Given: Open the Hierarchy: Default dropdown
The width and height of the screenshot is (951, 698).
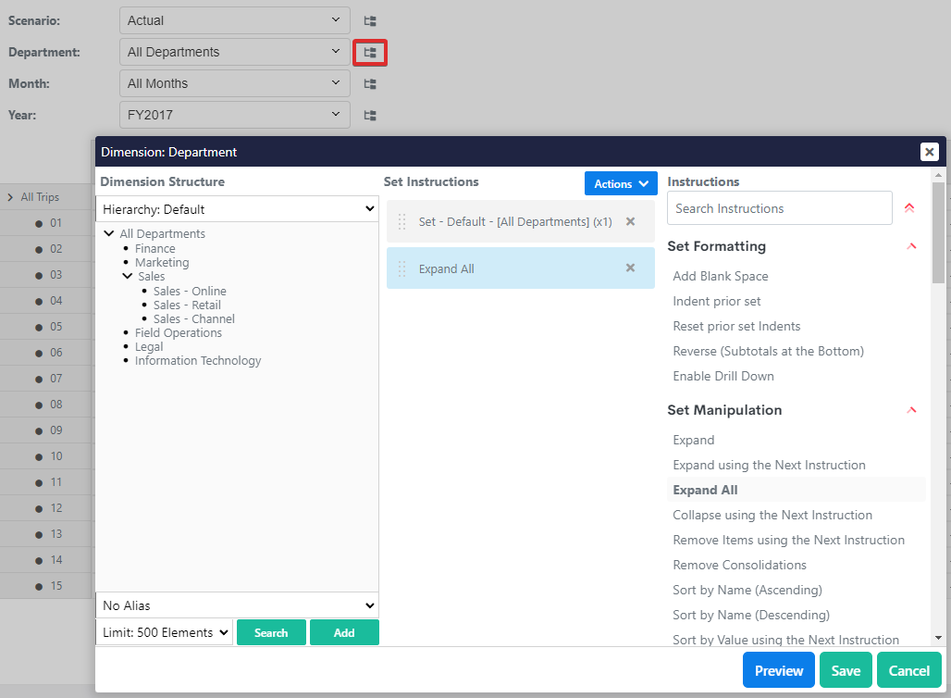Looking at the screenshot, I should [237, 209].
